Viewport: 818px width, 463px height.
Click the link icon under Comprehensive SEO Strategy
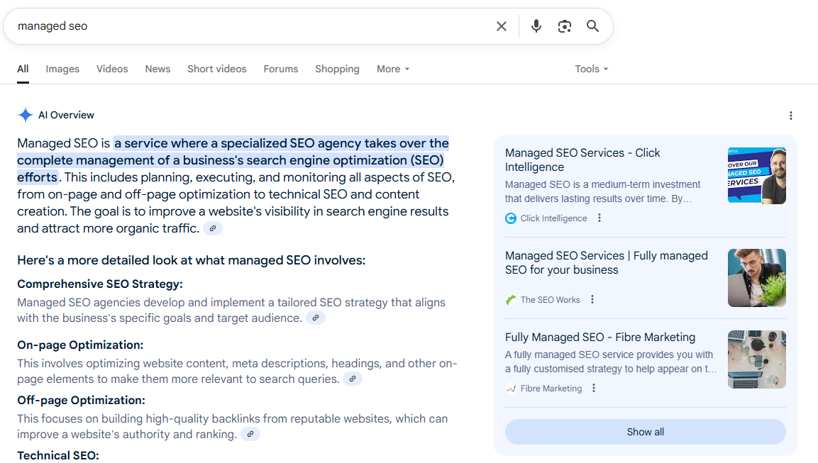point(315,317)
